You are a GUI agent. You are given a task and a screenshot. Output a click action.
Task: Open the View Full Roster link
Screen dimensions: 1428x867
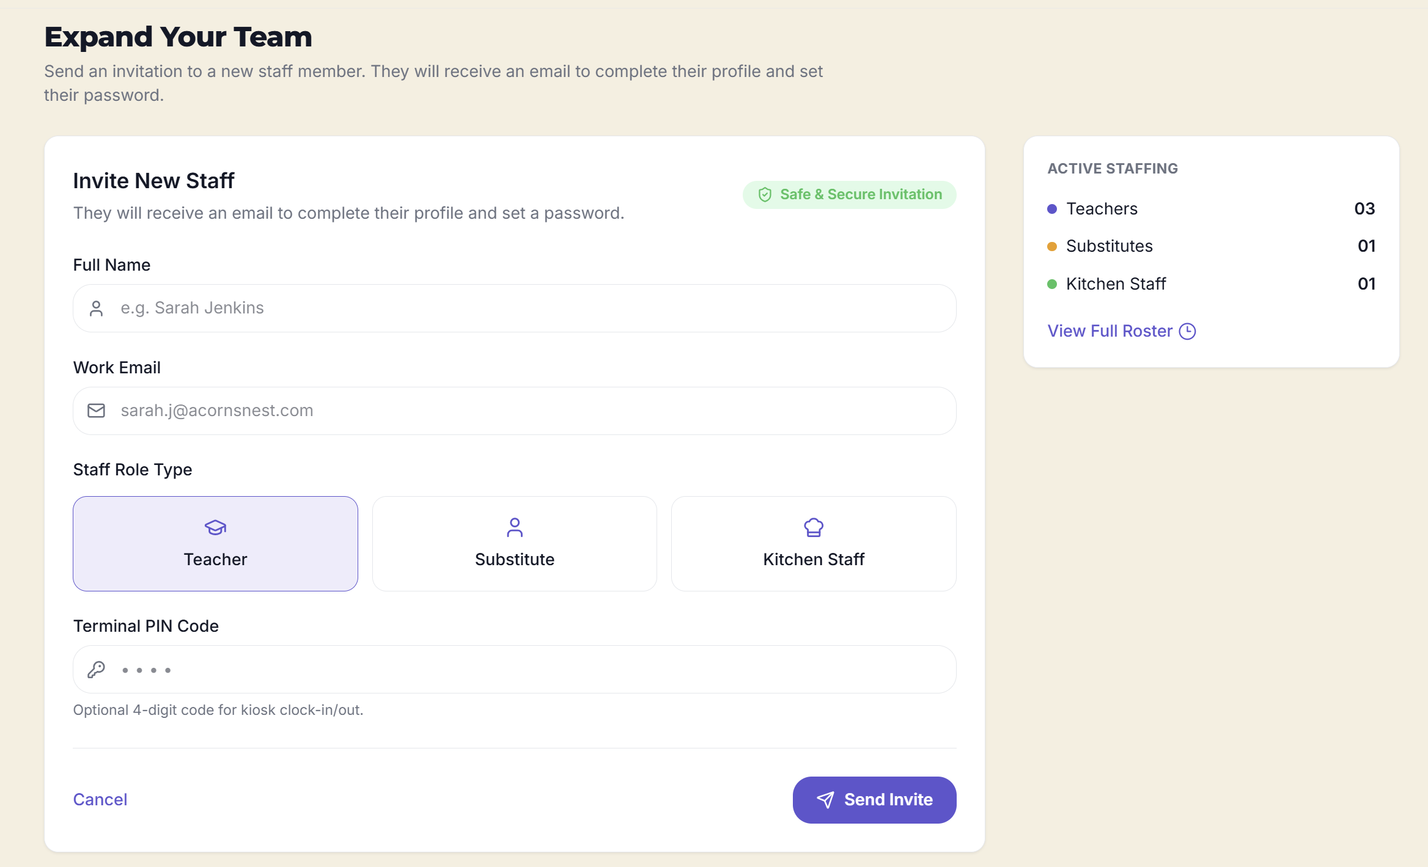point(1121,331)
